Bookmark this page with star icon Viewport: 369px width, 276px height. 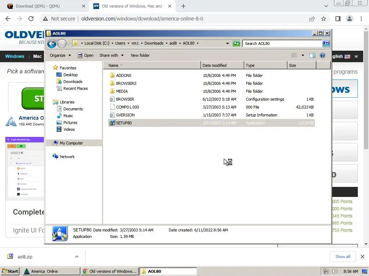coord(324,19)
